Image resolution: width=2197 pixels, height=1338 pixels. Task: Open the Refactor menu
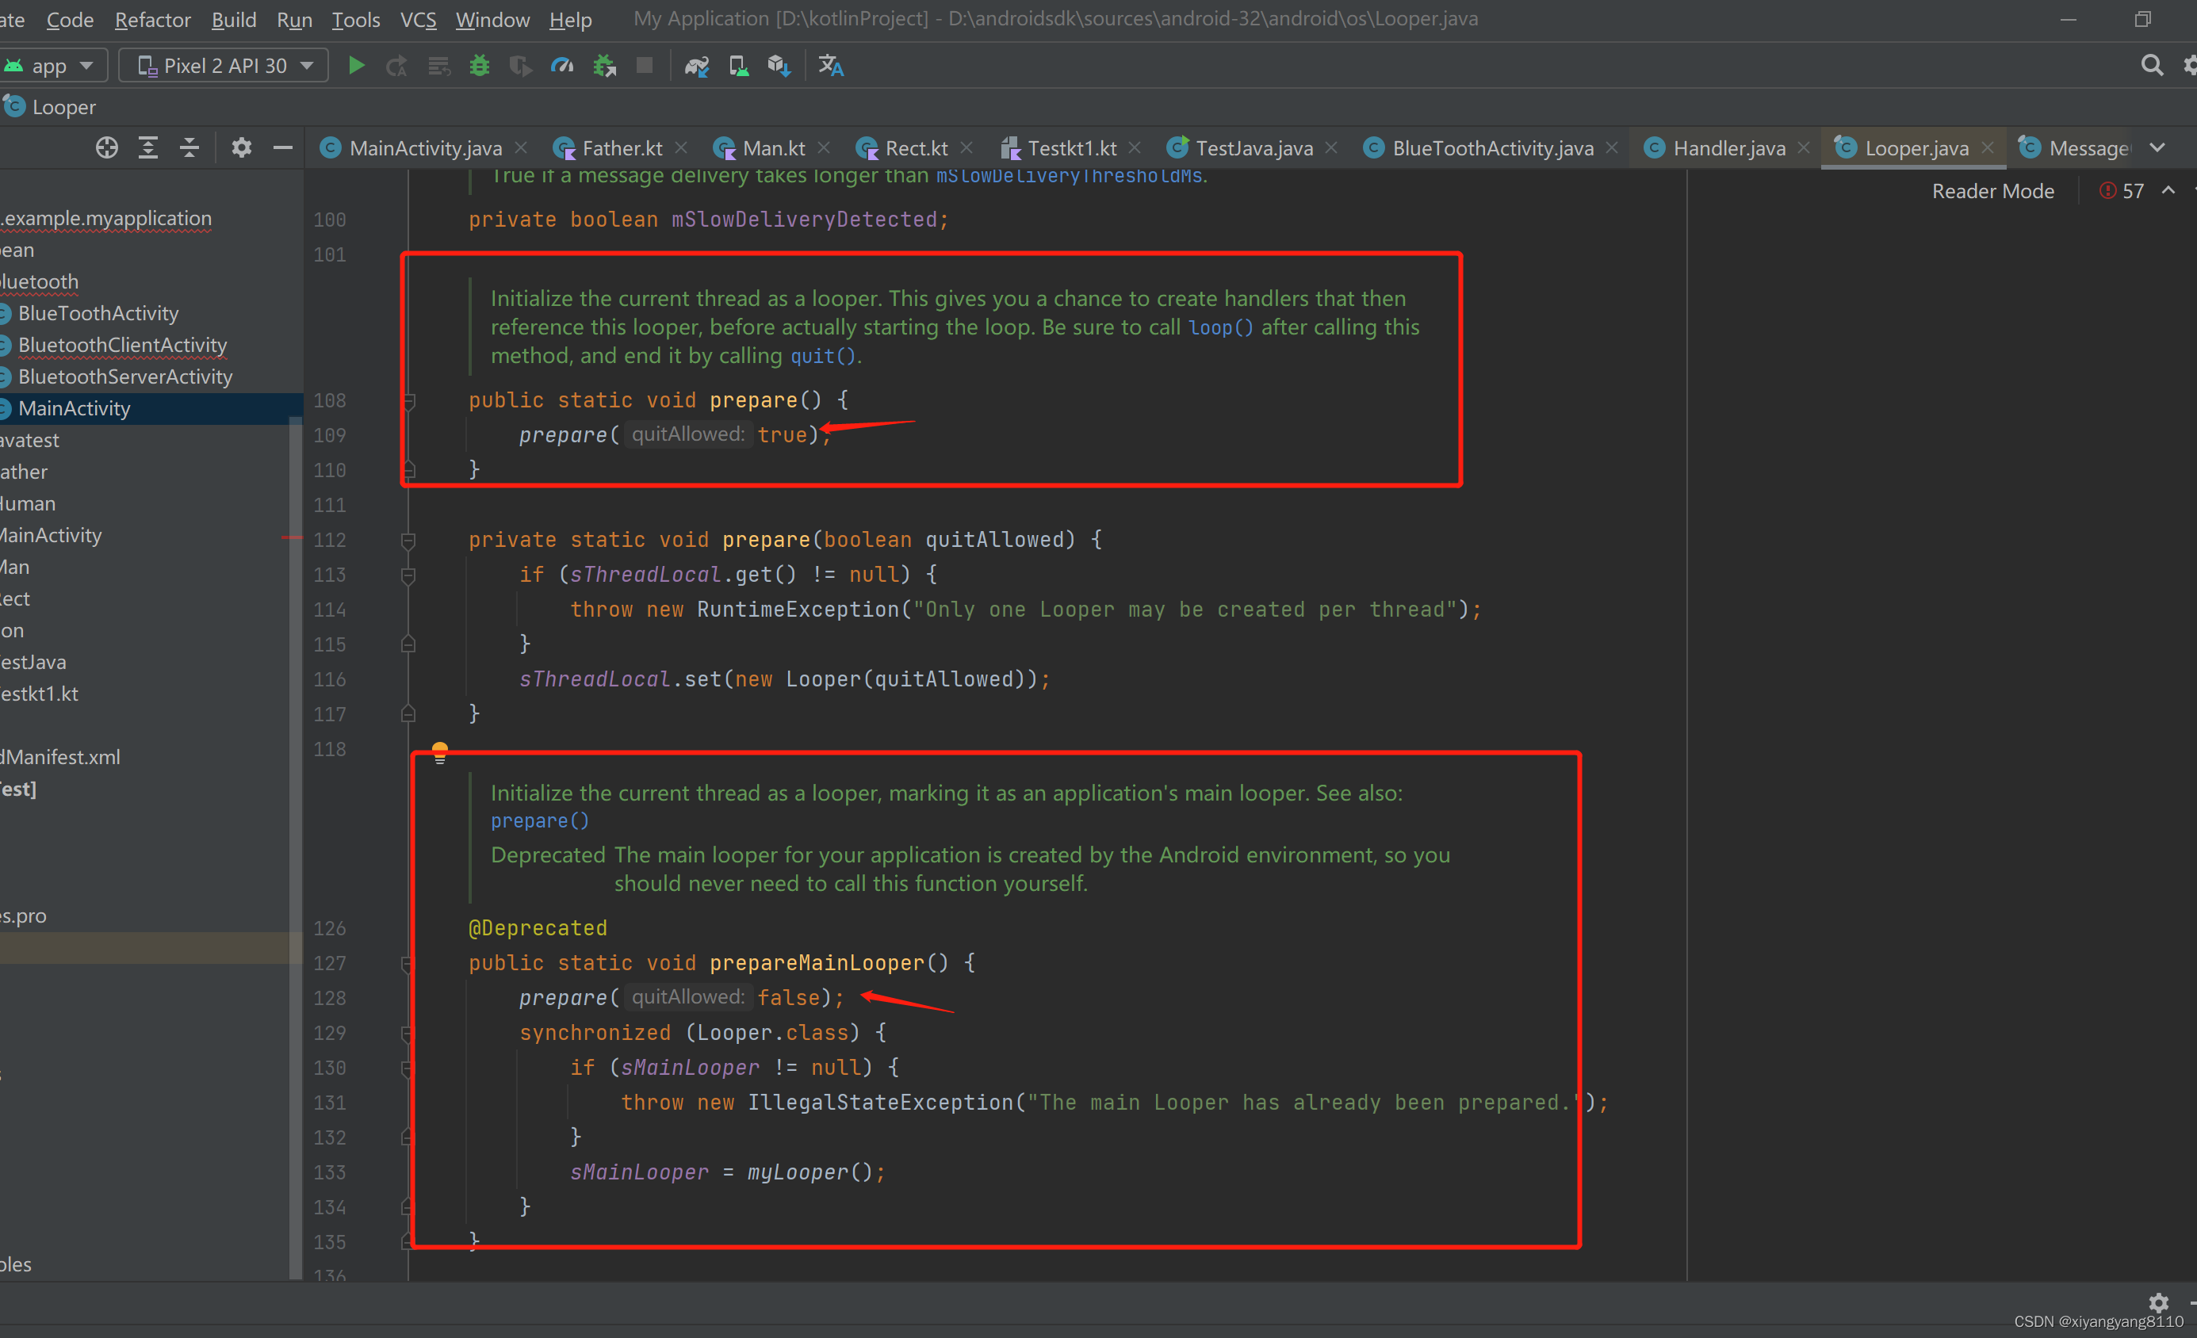pyautogui.click(x=152, y=20)
